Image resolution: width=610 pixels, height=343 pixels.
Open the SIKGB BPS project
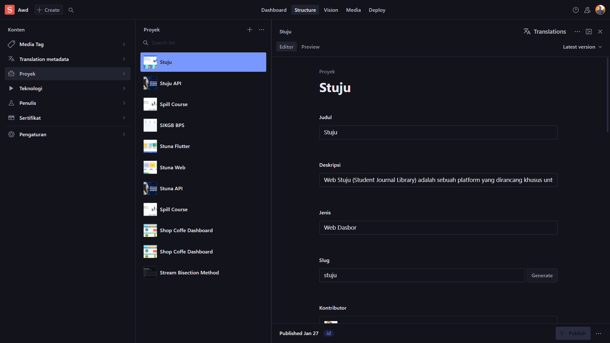(x=203, y=125)
